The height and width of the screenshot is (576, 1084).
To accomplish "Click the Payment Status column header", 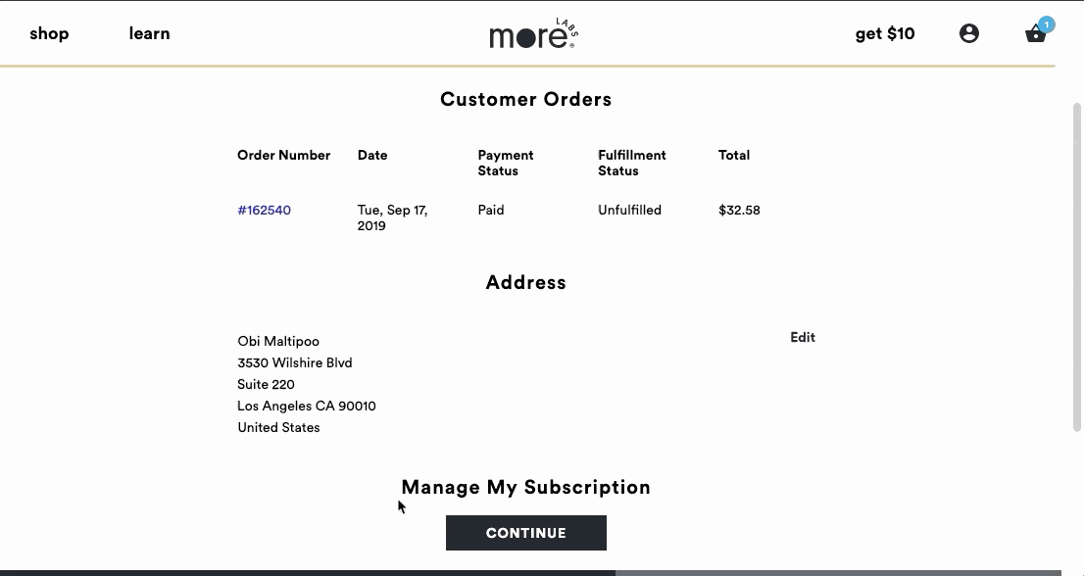I will [505, 163].
